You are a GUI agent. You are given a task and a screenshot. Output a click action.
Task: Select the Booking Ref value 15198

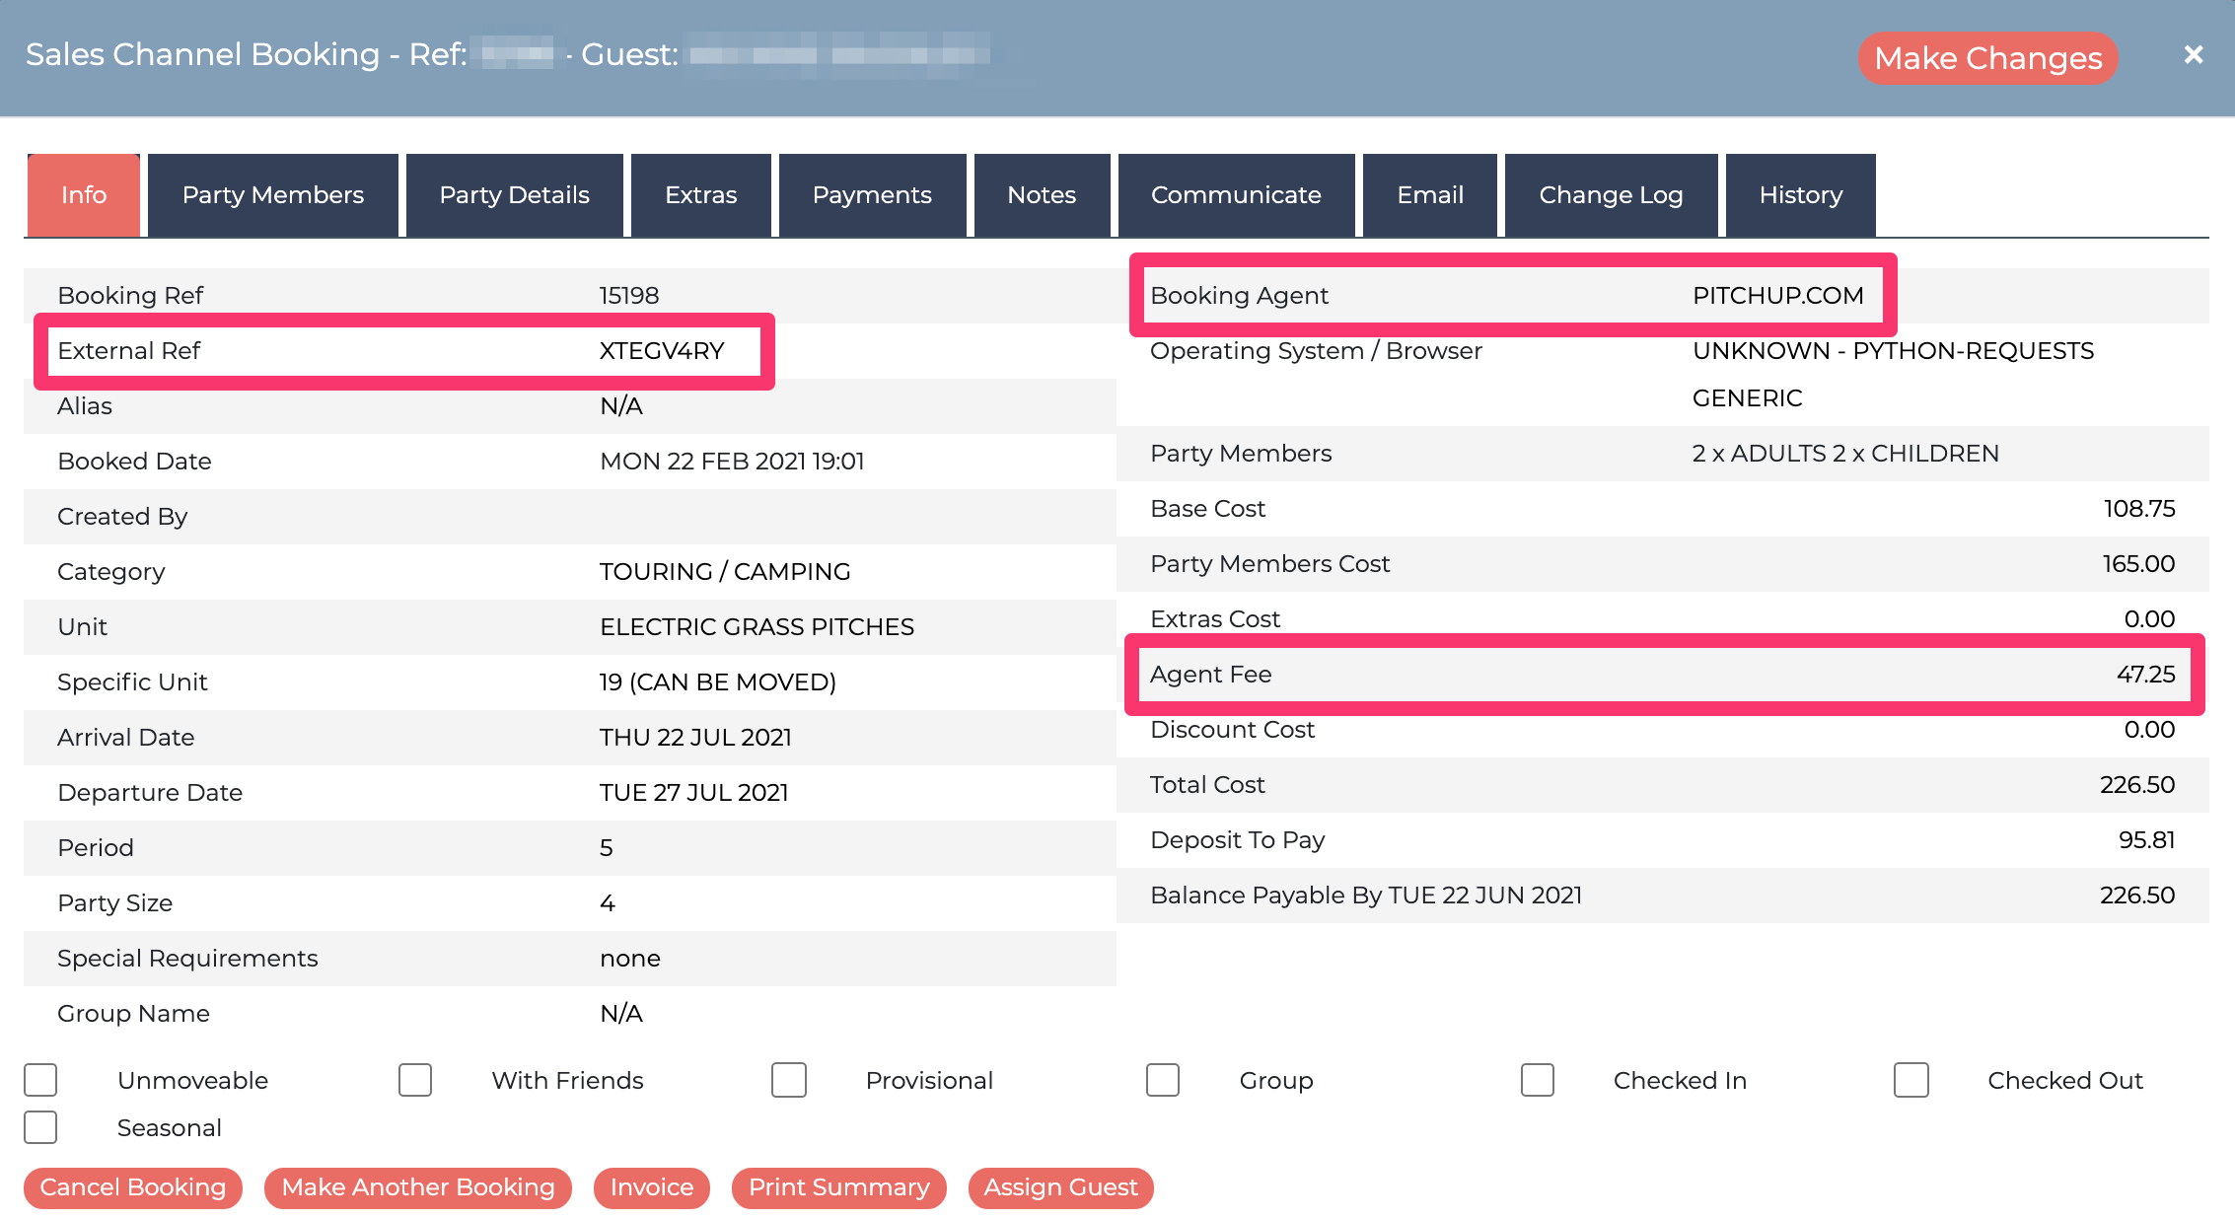(629, 296)
